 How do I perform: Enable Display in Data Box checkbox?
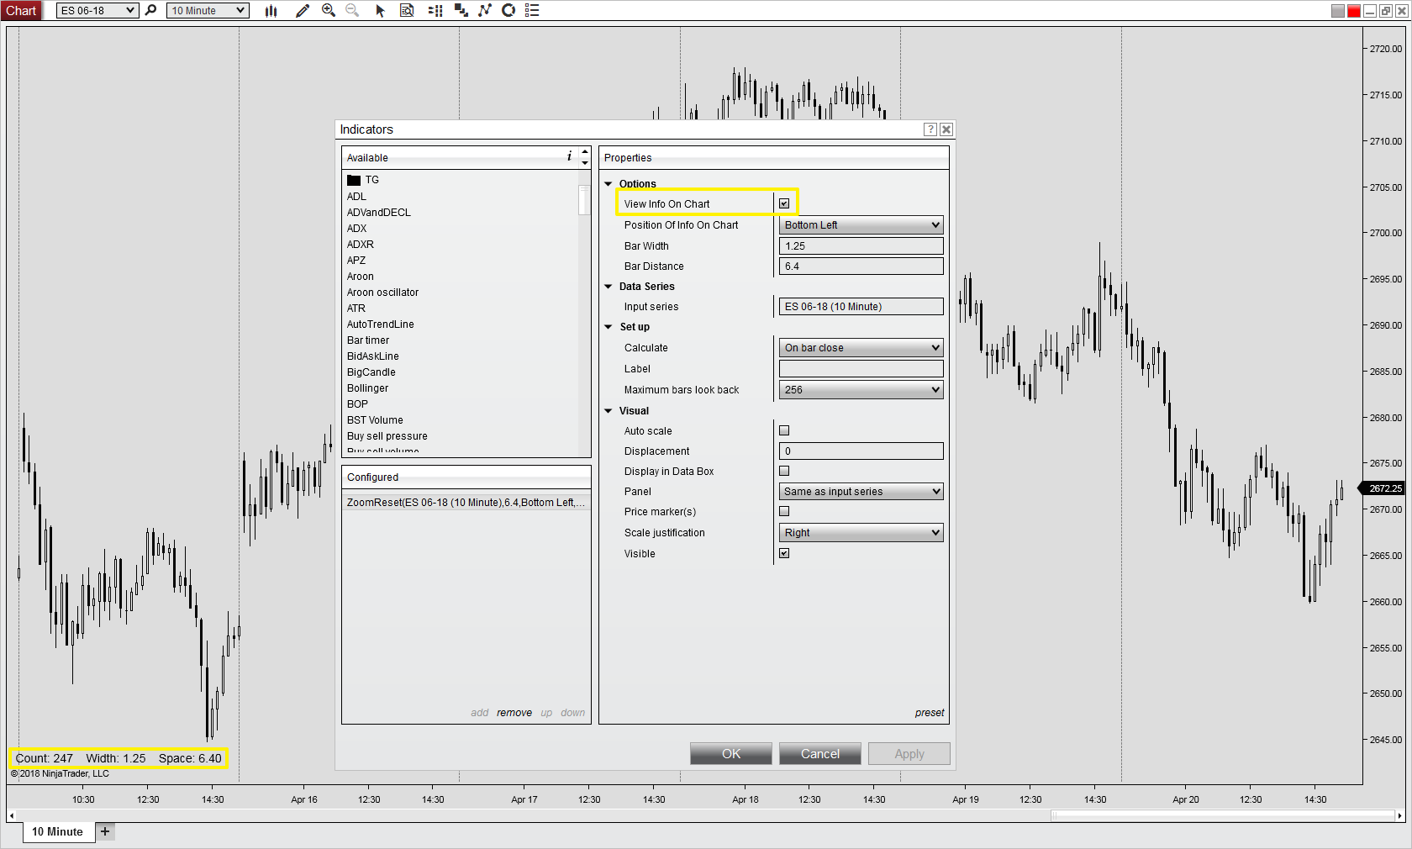(784, 471)
